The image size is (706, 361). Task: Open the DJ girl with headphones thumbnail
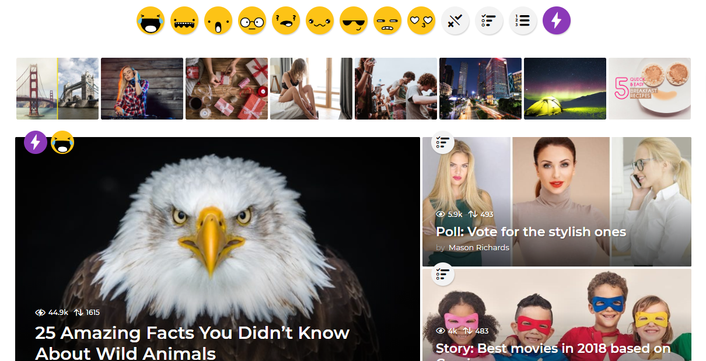click(x=142, y=89)
